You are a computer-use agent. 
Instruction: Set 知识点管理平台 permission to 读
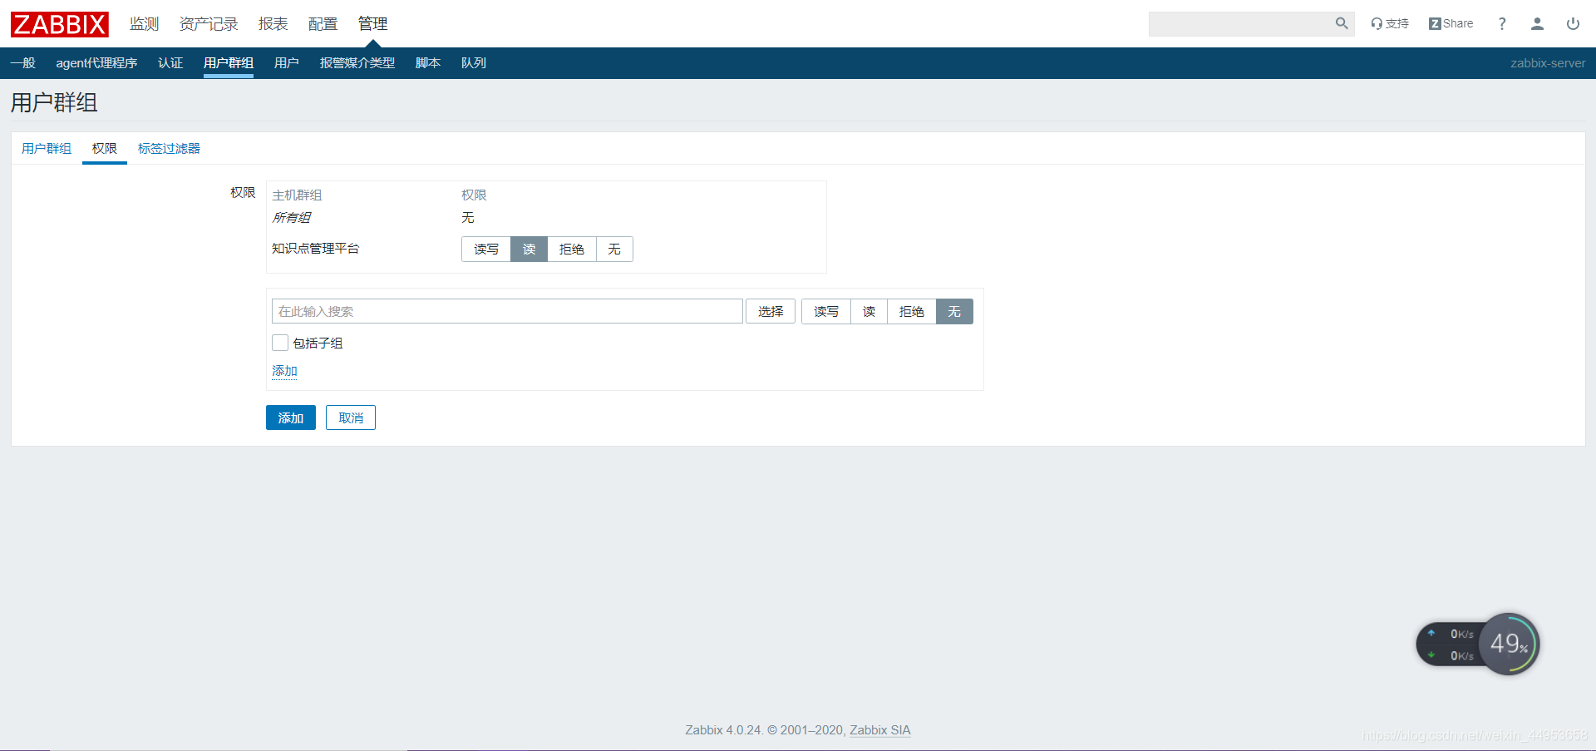530,250
